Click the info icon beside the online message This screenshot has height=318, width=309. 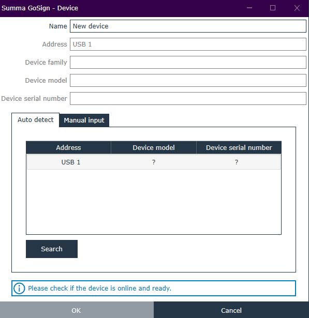19,288
